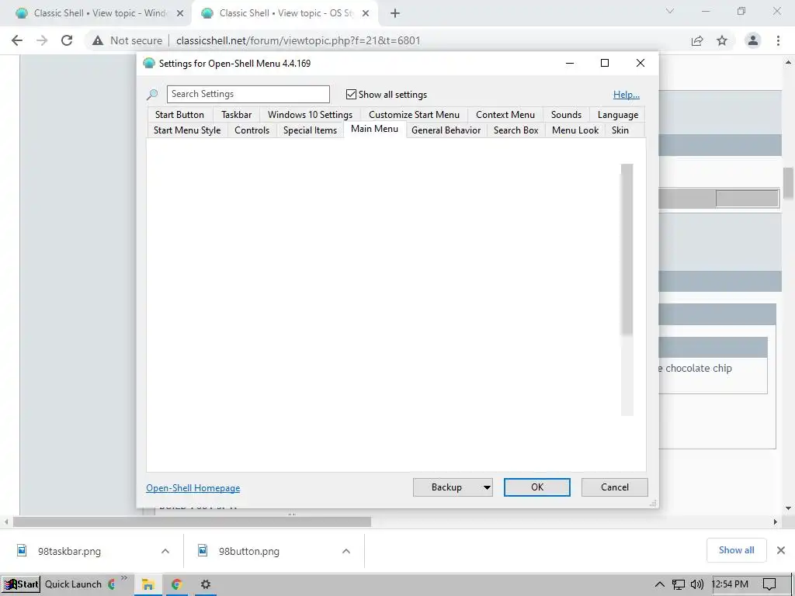Click the page horizontal scrollbar thumb
The height and width of the screenshot is (596, 795).
(193, 521)
